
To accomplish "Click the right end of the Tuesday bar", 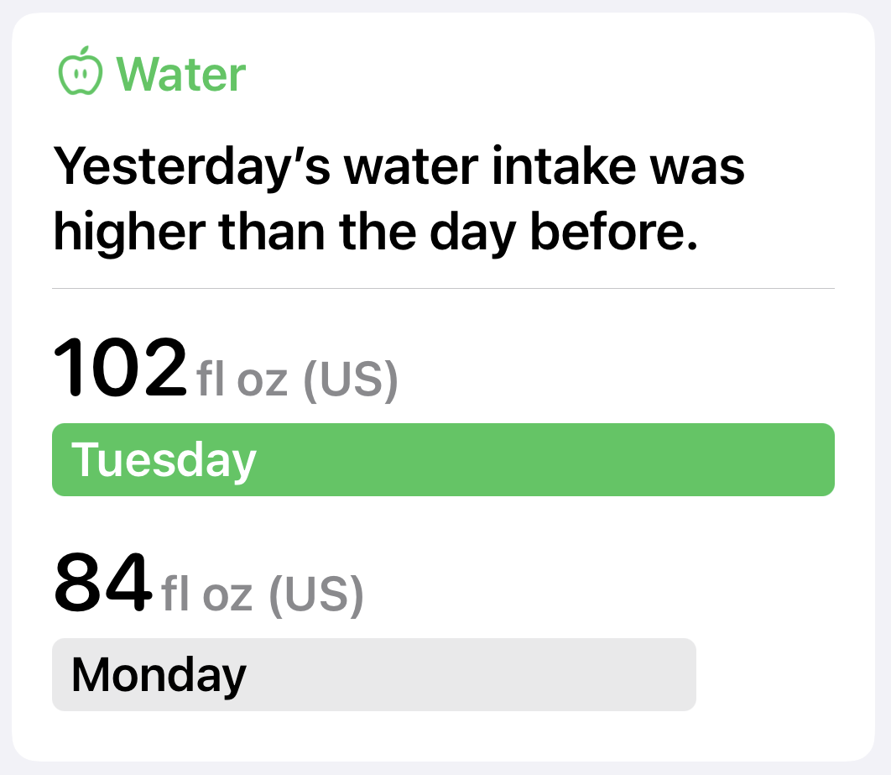I will (x=821, y=460).
